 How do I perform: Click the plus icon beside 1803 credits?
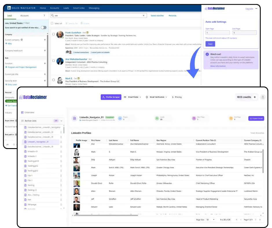click(255, 97)
